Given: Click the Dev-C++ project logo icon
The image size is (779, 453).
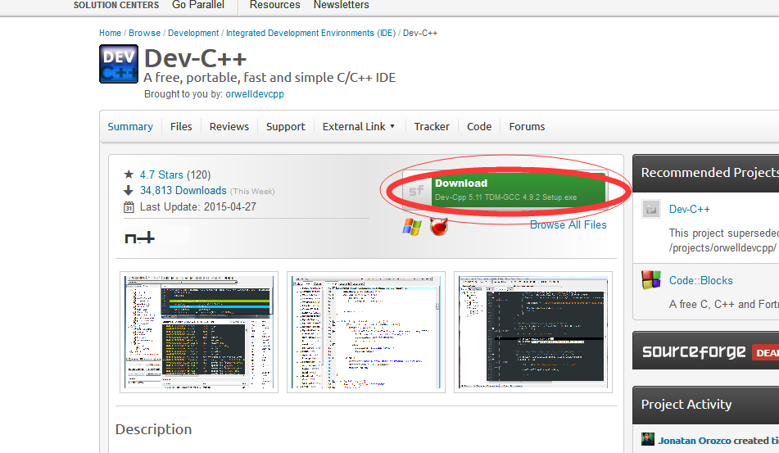Looking at the screenshot, I should (x=119, y=64).
